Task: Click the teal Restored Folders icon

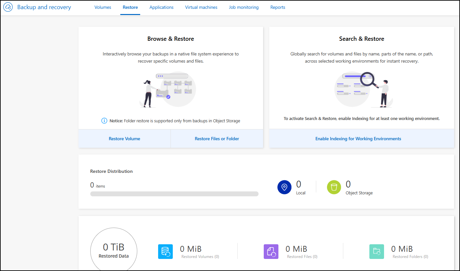Action: 377,251
